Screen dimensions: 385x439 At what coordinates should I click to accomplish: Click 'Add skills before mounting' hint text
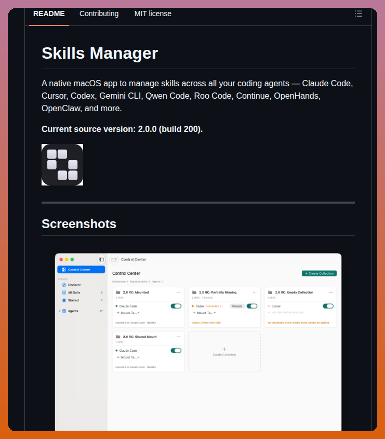[x=288, y=312]
